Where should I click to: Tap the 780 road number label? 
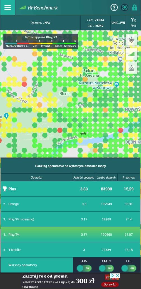(83, 134)
